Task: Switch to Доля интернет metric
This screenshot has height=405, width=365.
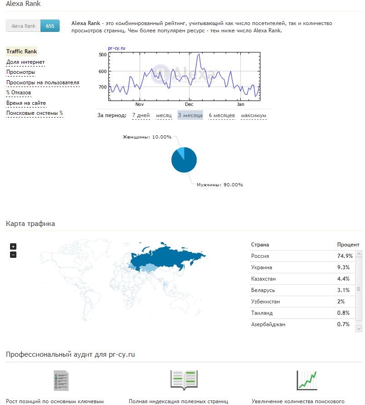Action: [x=25, y=62]
